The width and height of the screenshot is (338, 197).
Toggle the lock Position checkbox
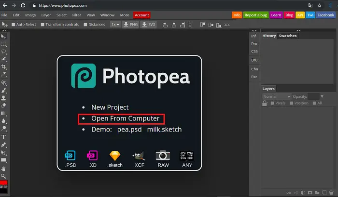click(x=292, y=103)
